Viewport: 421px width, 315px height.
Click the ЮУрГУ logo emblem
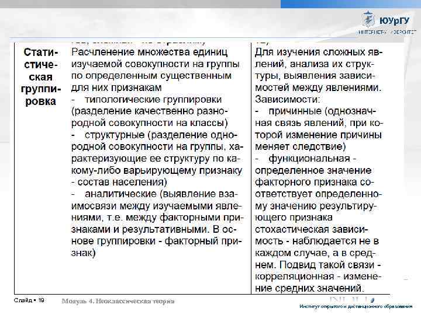pyautogui.click(x=368, y=19)
